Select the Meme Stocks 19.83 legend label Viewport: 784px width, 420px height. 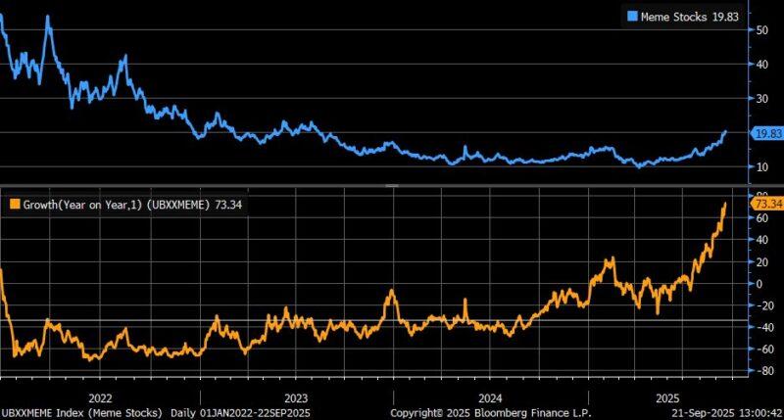(685, 16)
